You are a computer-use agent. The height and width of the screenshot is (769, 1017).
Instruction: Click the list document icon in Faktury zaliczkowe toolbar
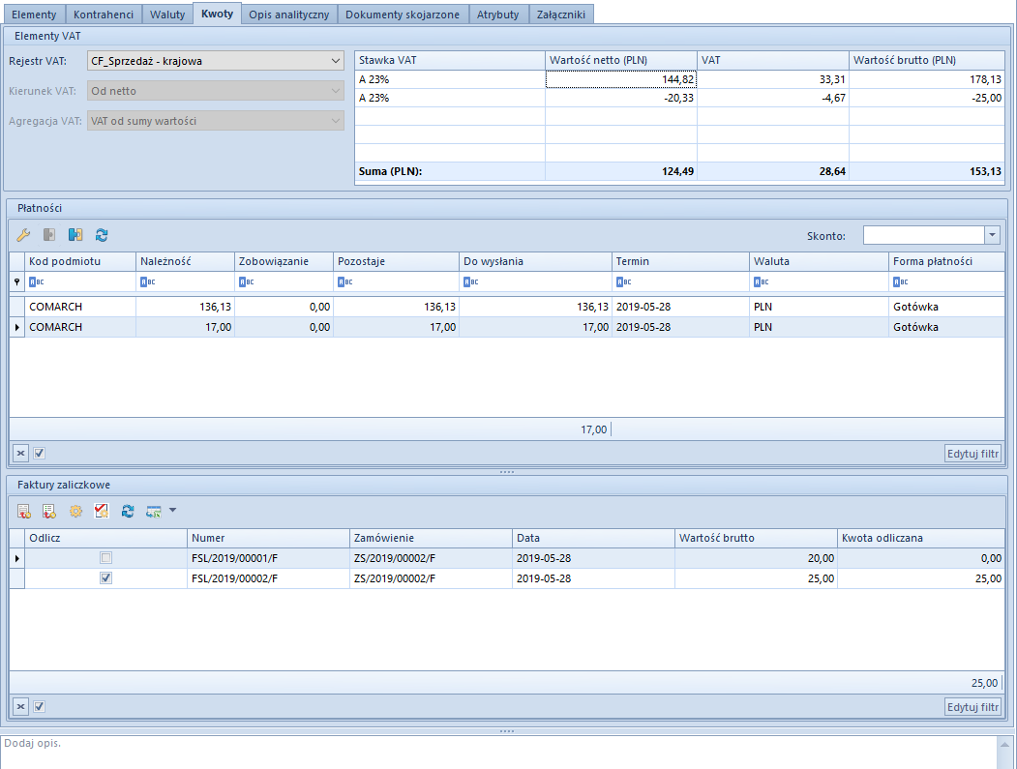point(49,512)
